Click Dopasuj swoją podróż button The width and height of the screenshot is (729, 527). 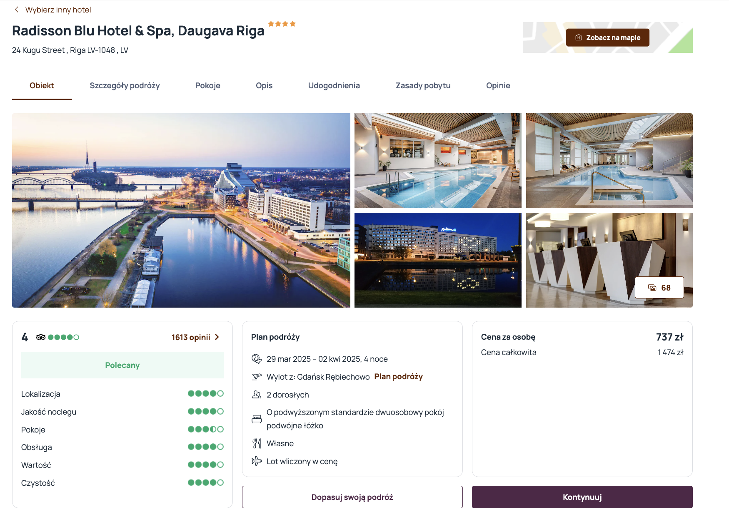(x=352, y=497)
